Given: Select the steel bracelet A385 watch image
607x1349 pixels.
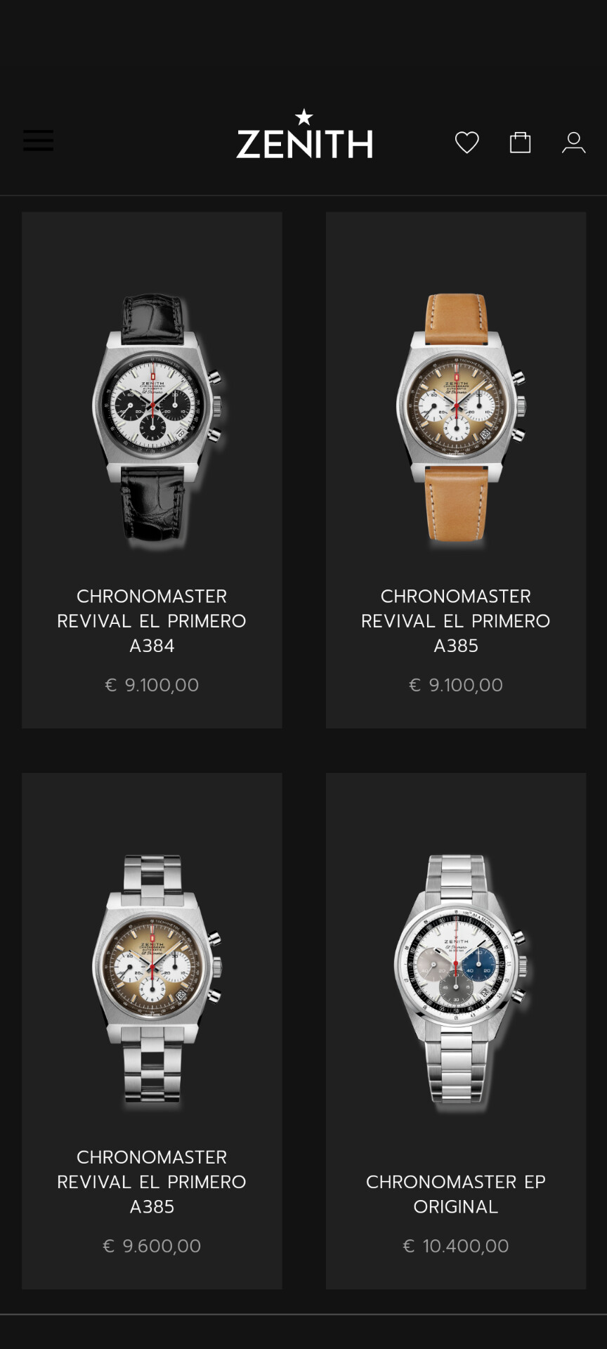Looking at the screenshot, I should tap(157, 979).
